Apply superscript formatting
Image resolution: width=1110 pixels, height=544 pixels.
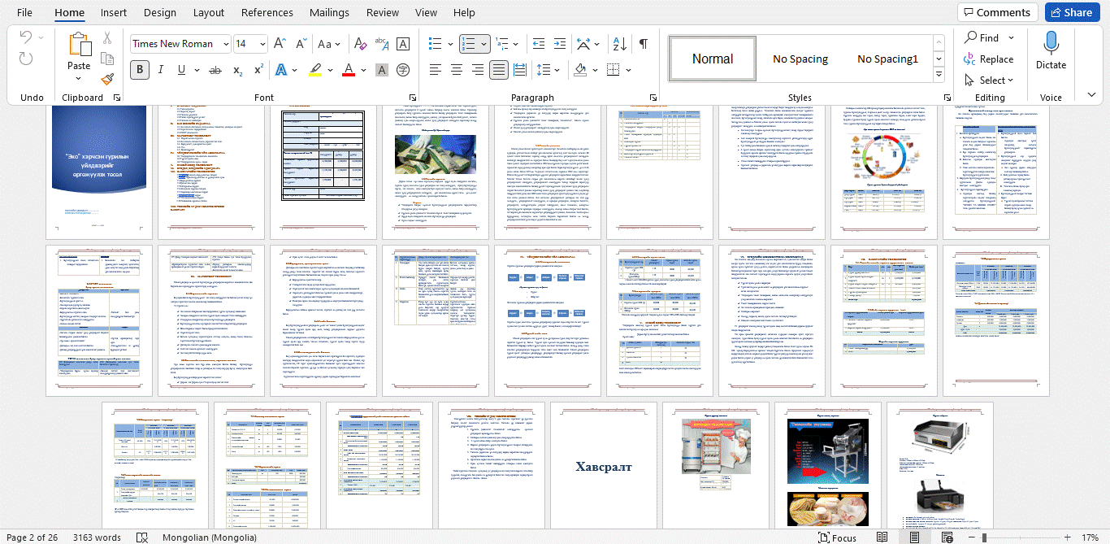(258, 70)
